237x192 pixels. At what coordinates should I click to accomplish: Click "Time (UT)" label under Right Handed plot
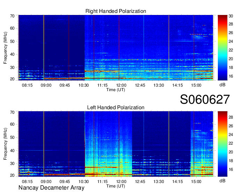[x=116, y=90]
